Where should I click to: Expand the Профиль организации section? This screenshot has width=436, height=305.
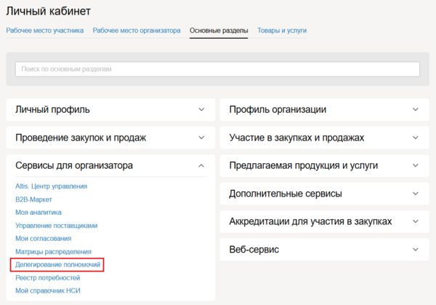pos(415,110)
